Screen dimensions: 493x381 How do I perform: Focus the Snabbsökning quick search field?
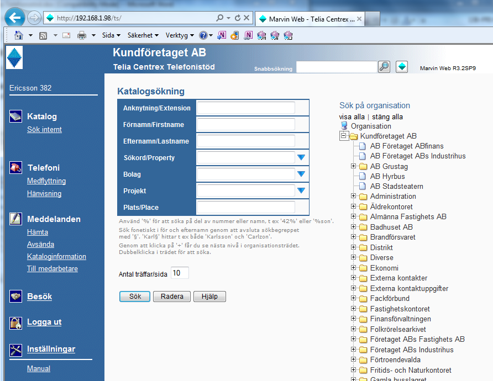(x=337, y=67)
